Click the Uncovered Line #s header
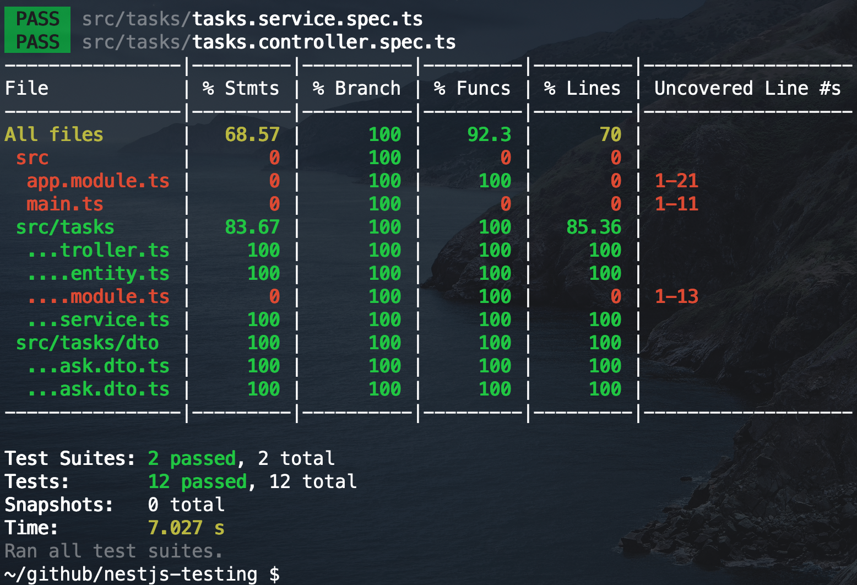Viewport: 857px width, 585px height. (x=747, y=88)
